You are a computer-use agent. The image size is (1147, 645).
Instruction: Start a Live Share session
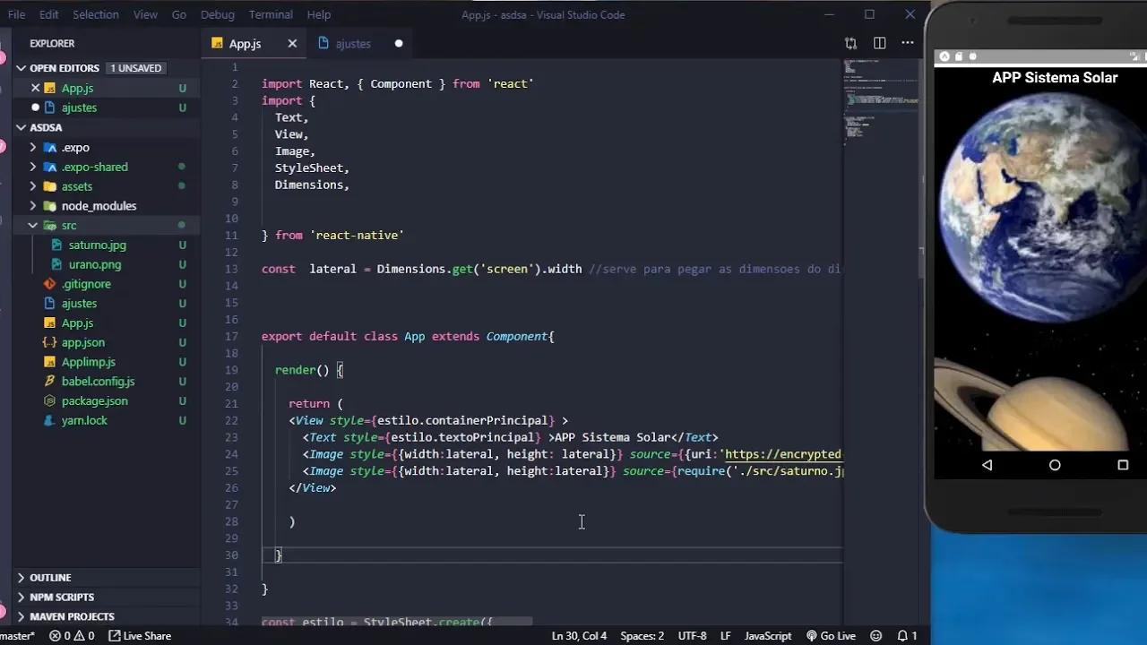pyautogui.click(x=140, y=635)
